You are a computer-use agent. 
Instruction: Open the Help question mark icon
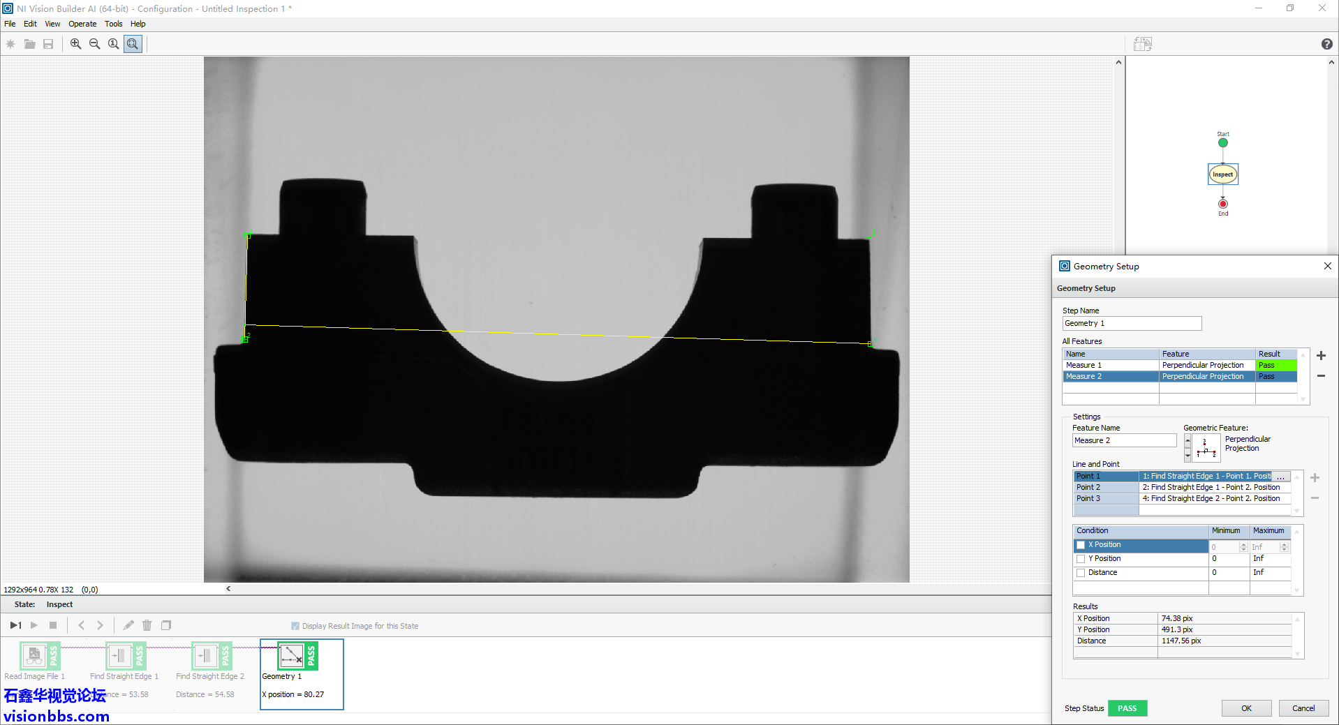pyautogui.click(x=1326, y=44)
